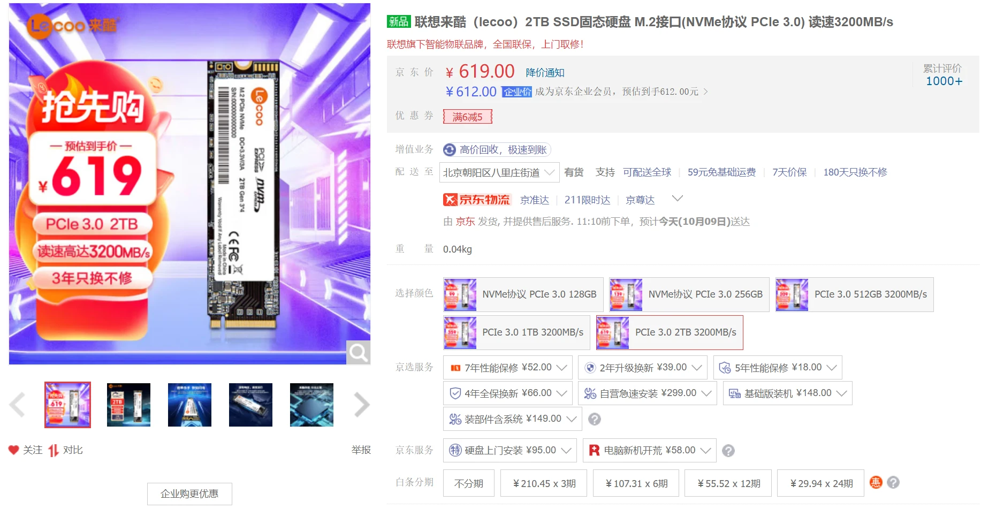Screen dimensions: 981x509
Task: Click the 京东 seller link in shipping info
Action: [465, 222]
